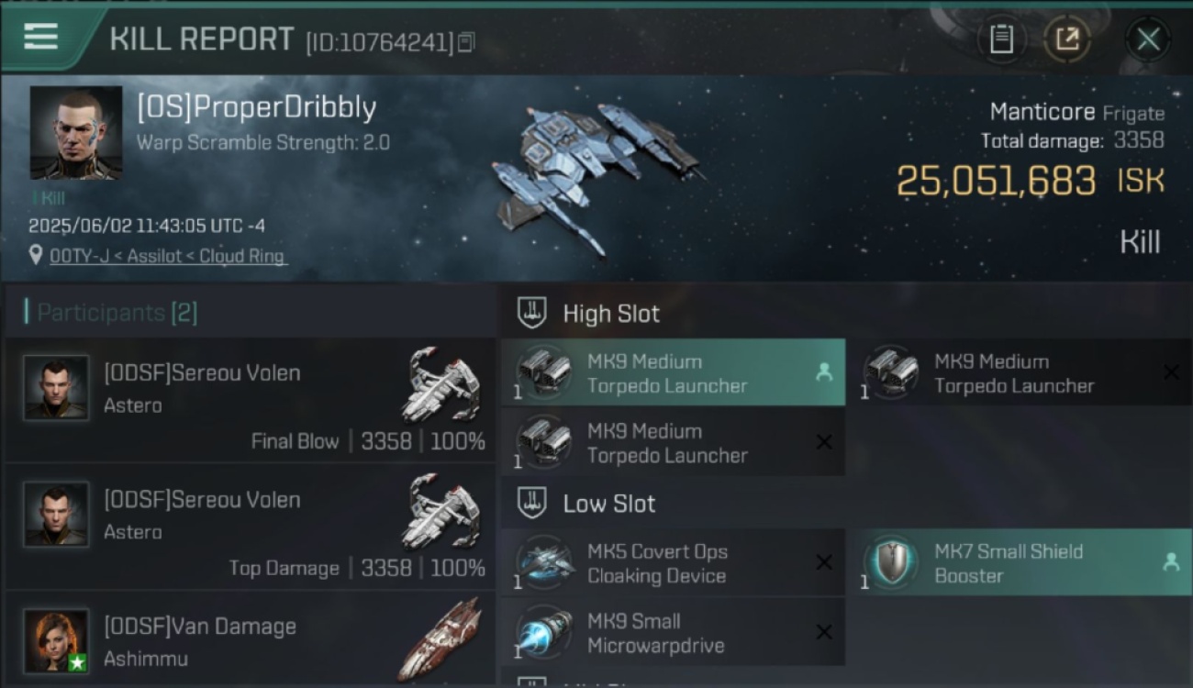Click the High Slot section icon
Viewport: 1193px width, 688px height.
click(x=531, y=313)
